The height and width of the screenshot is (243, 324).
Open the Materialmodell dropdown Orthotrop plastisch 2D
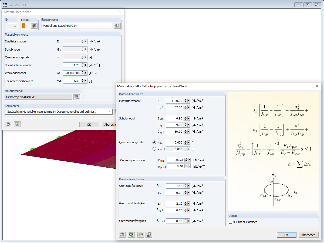(39, 97)
